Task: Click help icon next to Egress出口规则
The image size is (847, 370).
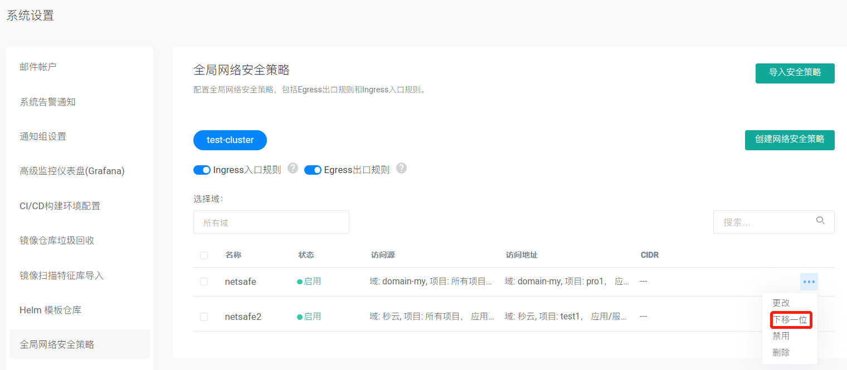Action: [401, 169]
